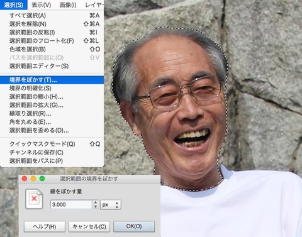Open the px unit dropdown

pos(111,204)
